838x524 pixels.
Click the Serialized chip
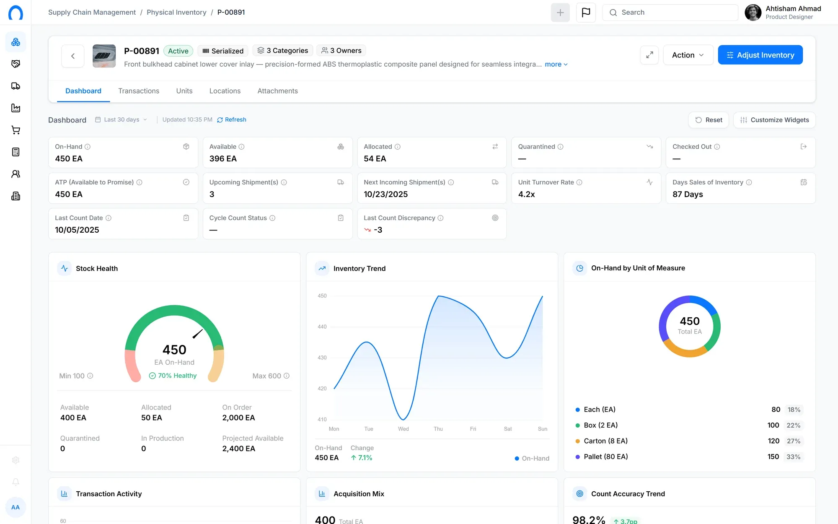(223, 51)
